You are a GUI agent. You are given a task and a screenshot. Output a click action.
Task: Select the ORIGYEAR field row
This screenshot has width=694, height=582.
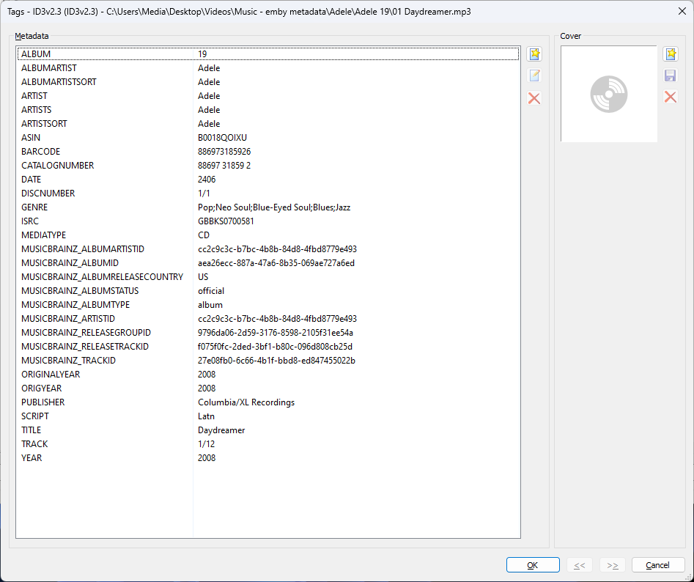click(268, 388)
